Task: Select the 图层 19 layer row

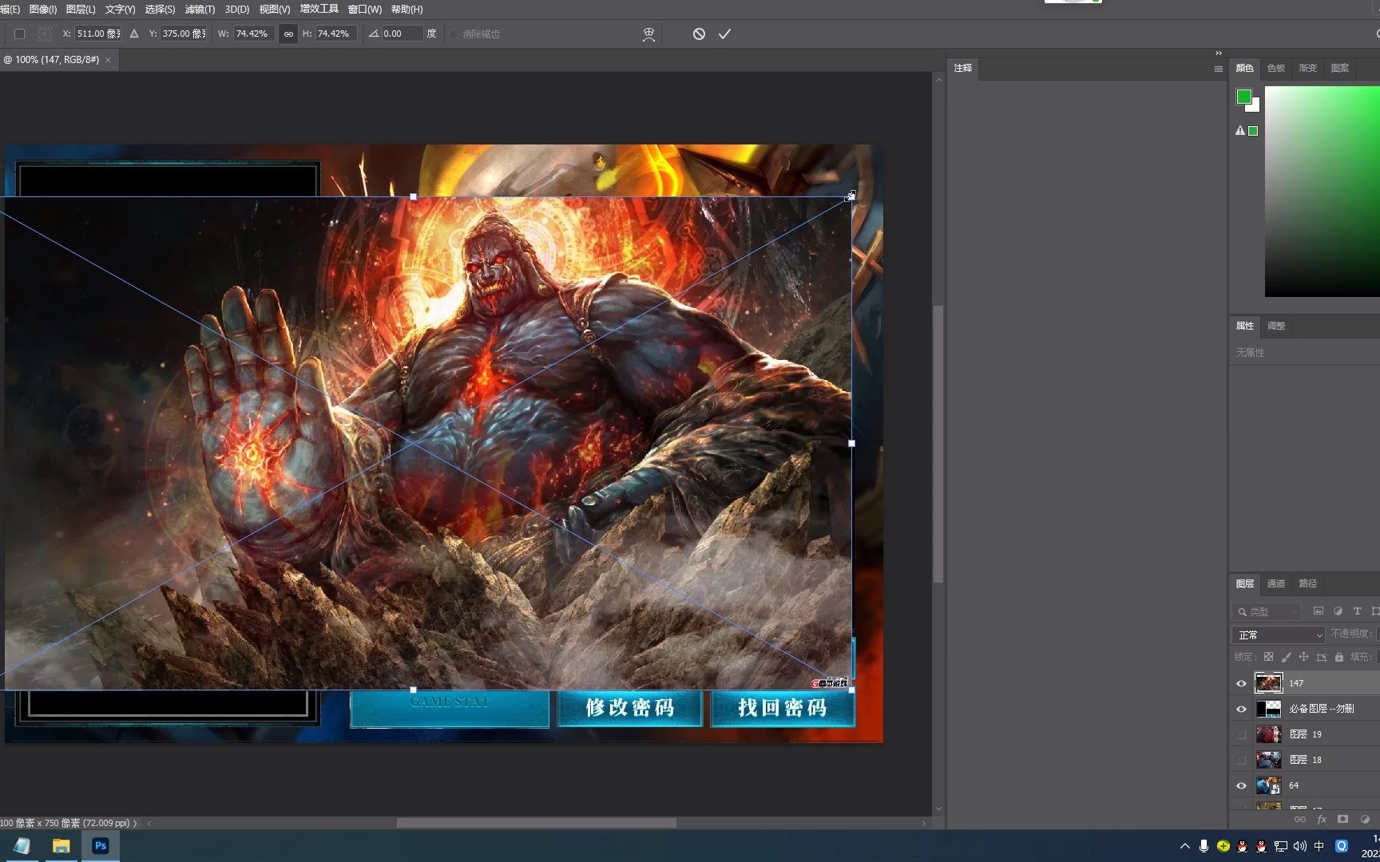Action: [x=1305, y=734]
